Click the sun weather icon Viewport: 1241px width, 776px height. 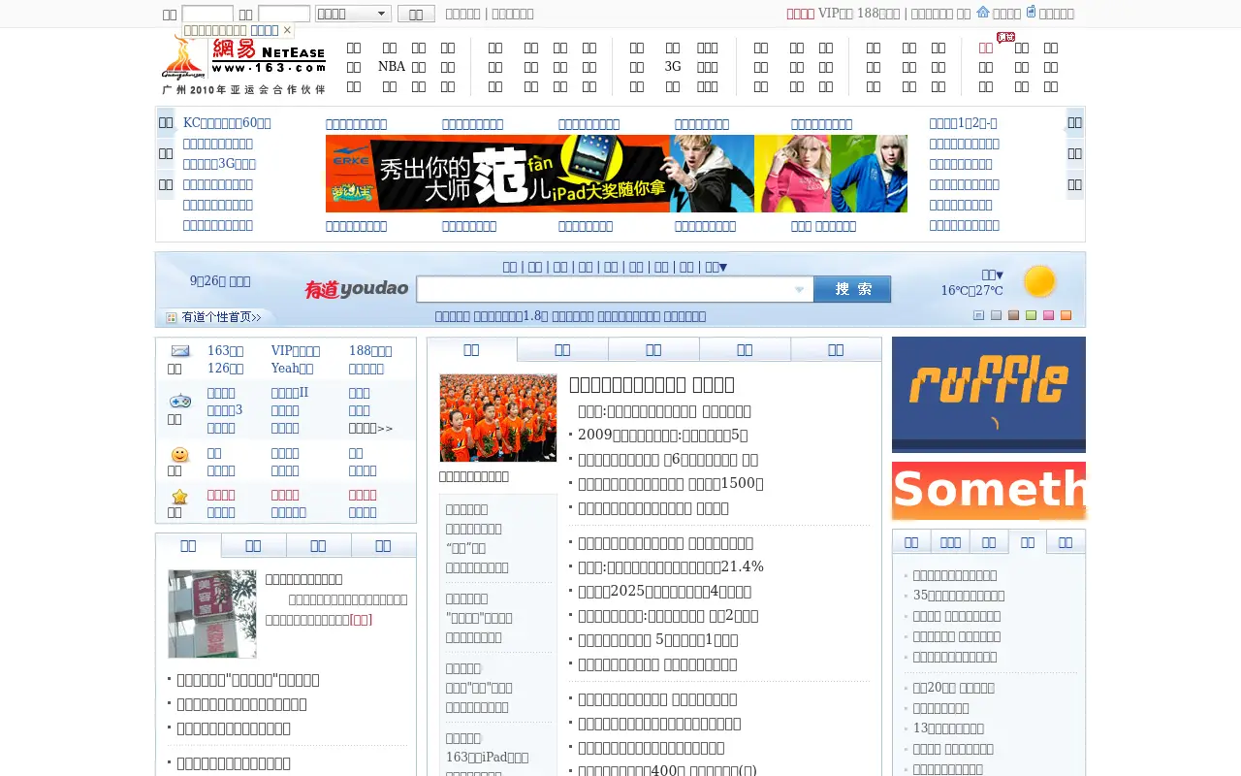(x=1039, y=281)
